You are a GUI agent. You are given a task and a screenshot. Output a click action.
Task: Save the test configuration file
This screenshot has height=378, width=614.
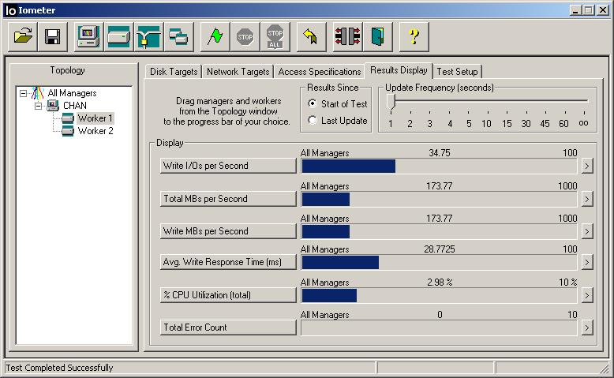pyautogui.click(x=53, y=37)
